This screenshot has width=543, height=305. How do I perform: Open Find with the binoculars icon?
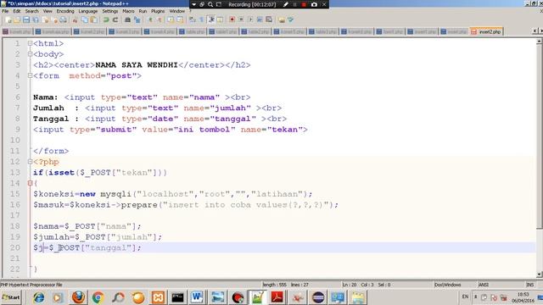tap(127, 19)
